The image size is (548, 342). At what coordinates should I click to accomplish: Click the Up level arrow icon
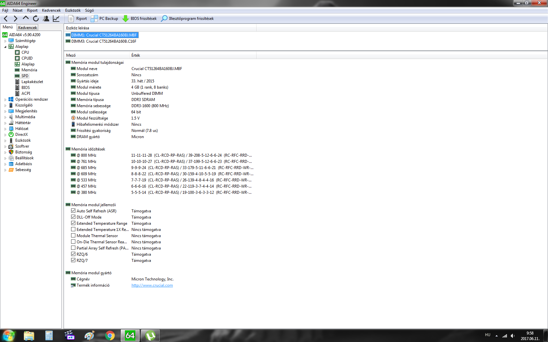point(26,18)
